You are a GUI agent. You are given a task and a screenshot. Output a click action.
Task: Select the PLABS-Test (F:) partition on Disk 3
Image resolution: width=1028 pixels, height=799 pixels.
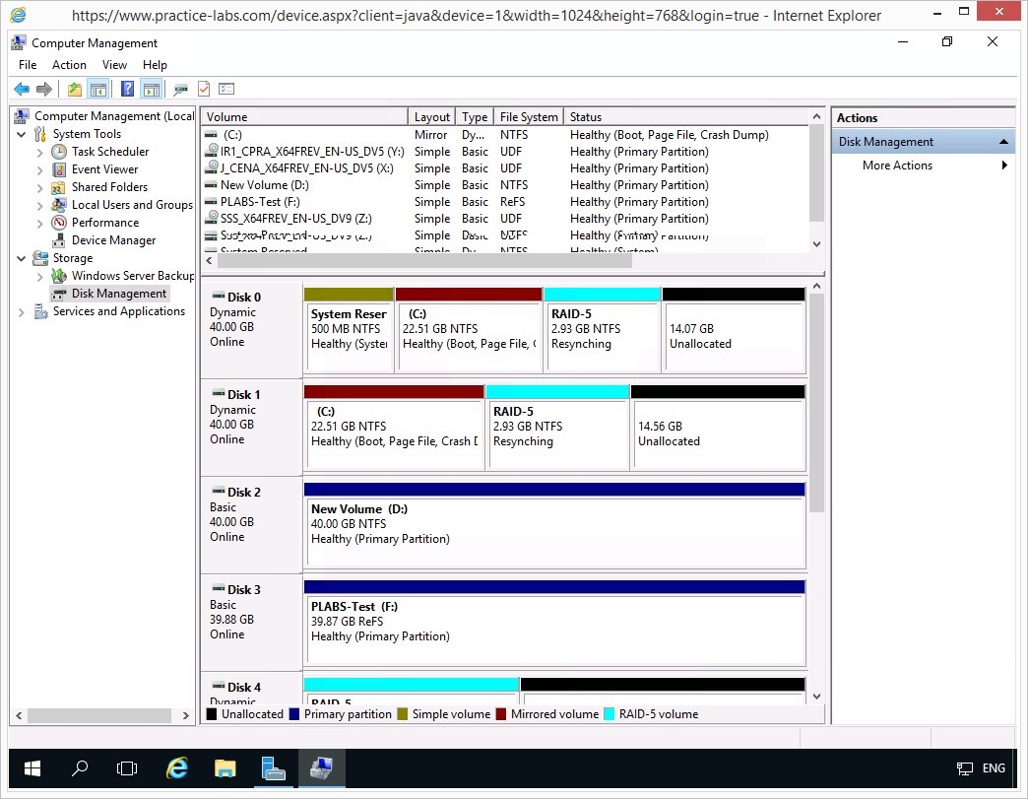pyautogui.click(x=553, y=622)
